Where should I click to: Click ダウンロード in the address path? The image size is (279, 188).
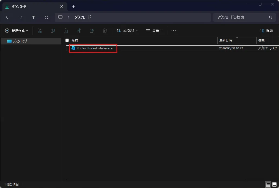83,17
